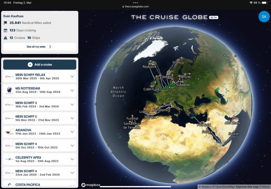Click the AIDA logo on AIDAnova

click(x=9, y=132)
